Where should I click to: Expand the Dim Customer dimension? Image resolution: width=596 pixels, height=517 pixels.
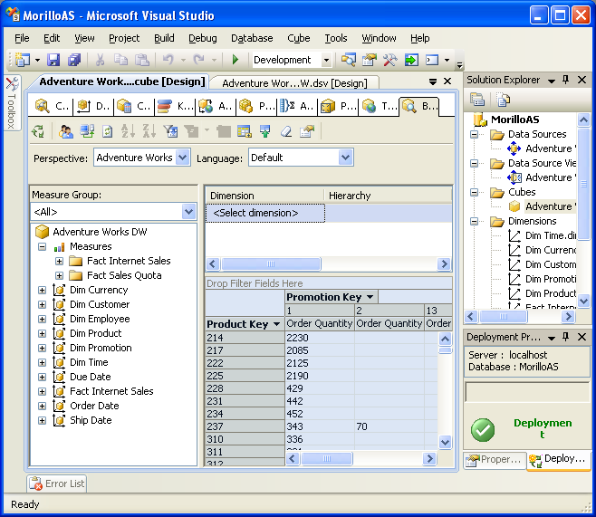43,304
